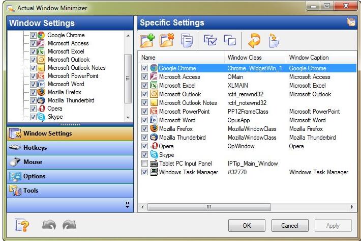Click the left tree scroll up arrow
Screen dimensions: 361x241
[128, 36]
